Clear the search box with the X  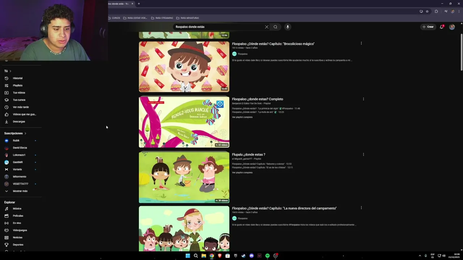point(267,27)
